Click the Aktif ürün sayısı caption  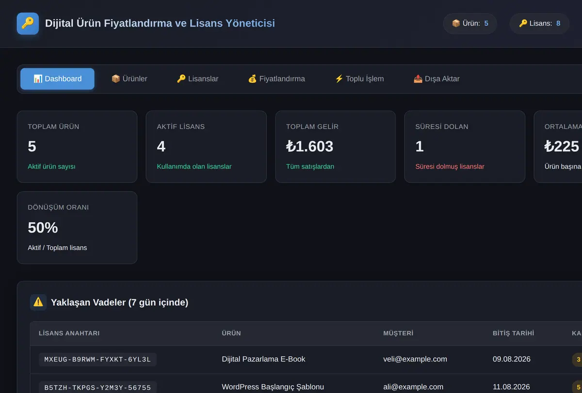point(51,167)
